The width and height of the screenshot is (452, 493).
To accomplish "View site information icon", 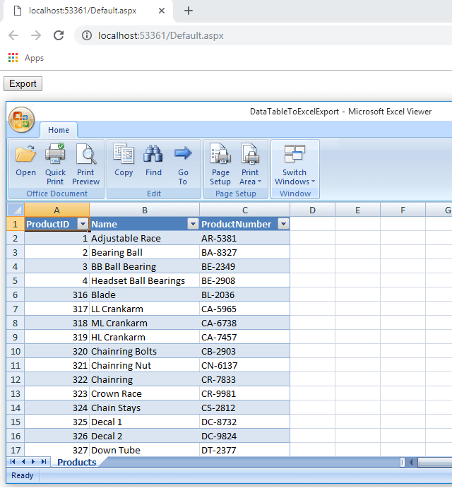I will point(87,35).
